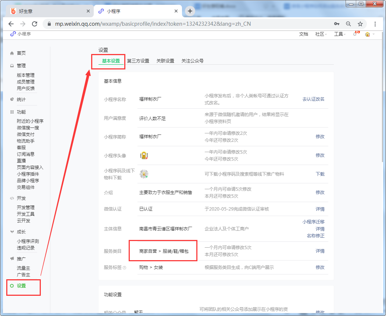Click the 服务标签 help question icon
The width and height of the screenshot is (386, 316).
124,268
